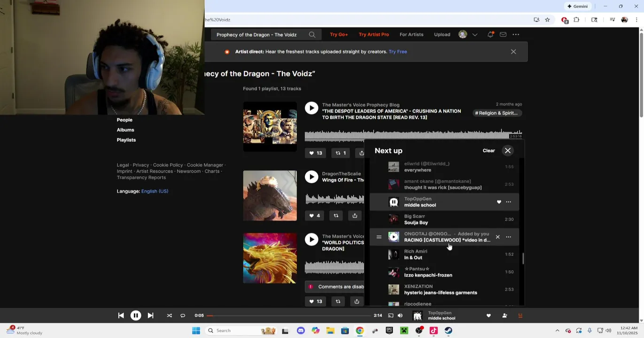Grab the reorder handle of RACING [CASTLEWOOD]

[379, 237]
